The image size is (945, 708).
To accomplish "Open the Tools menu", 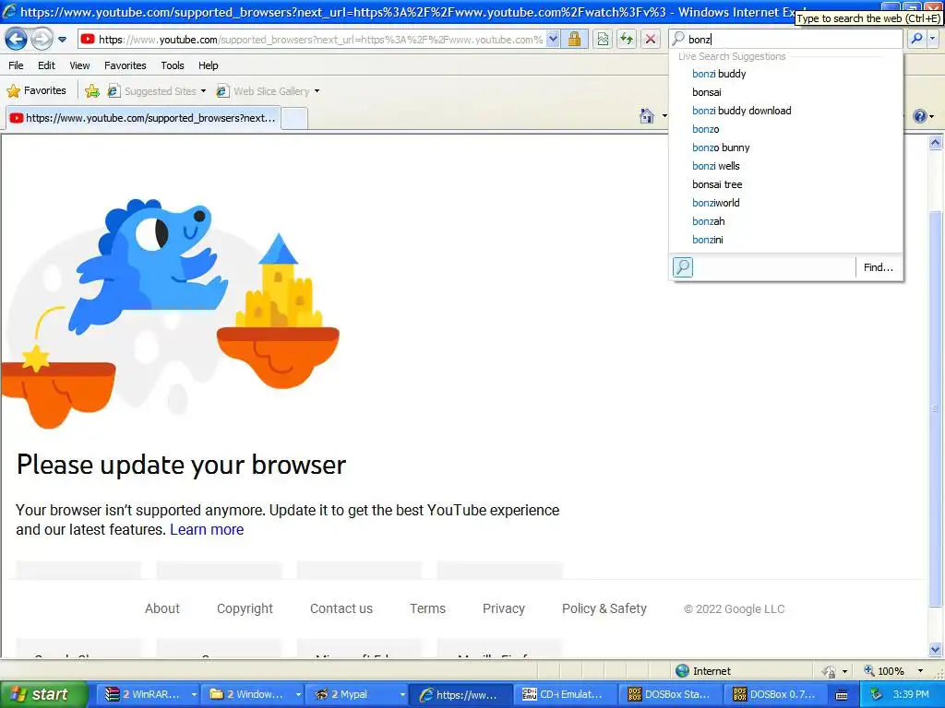I will [x=173, y=65].
